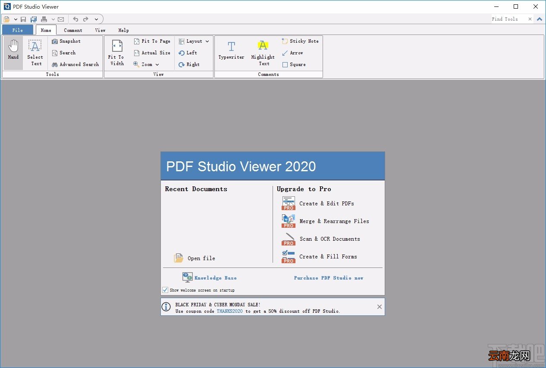The image size is (546, 368).
Task: Open the Help tab
Action: [123, 30]
